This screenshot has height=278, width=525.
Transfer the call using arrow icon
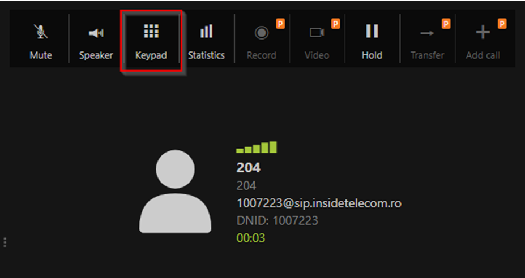click(427, 33)
